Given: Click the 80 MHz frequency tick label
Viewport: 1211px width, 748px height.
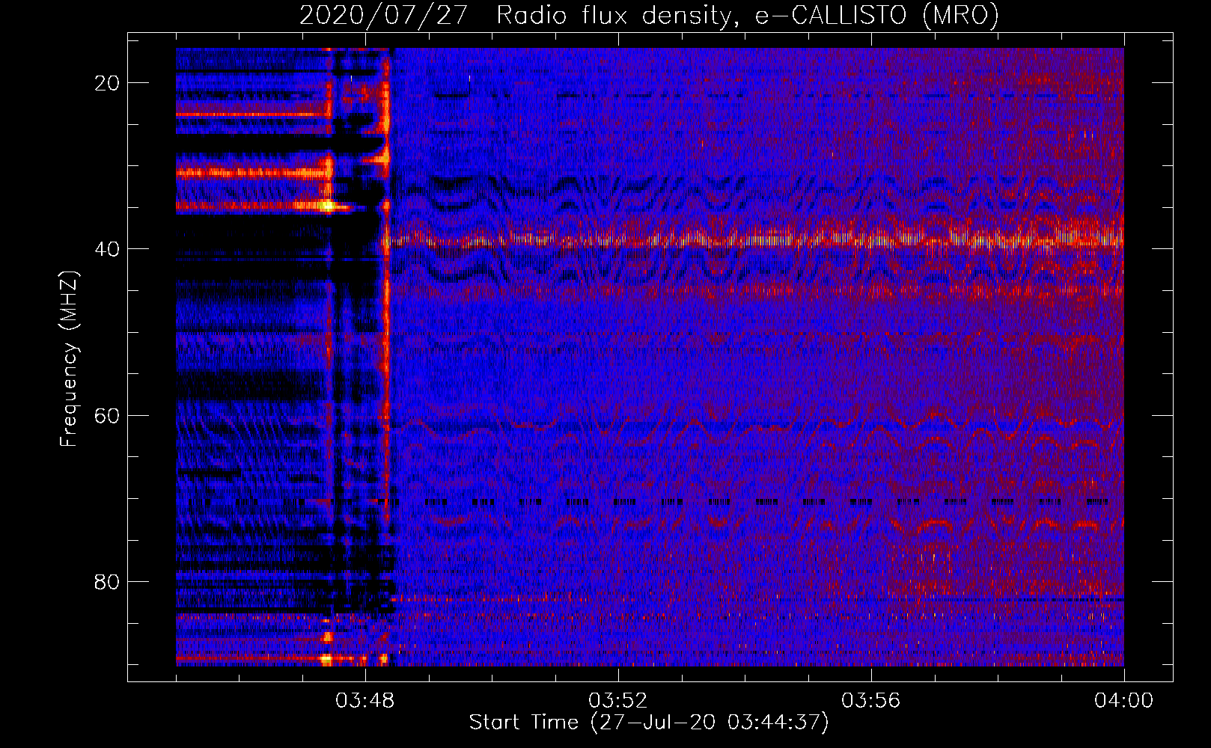Looking at the screenshot, I should coord(107,581).
